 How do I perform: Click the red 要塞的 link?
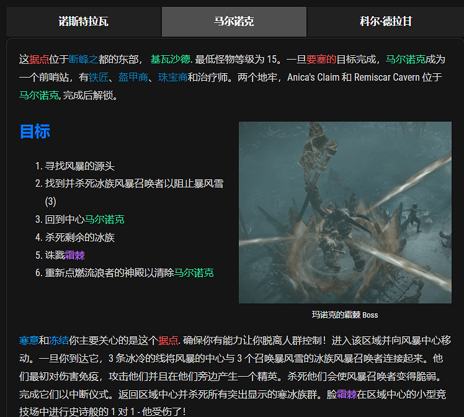click(x=321, y=60)
